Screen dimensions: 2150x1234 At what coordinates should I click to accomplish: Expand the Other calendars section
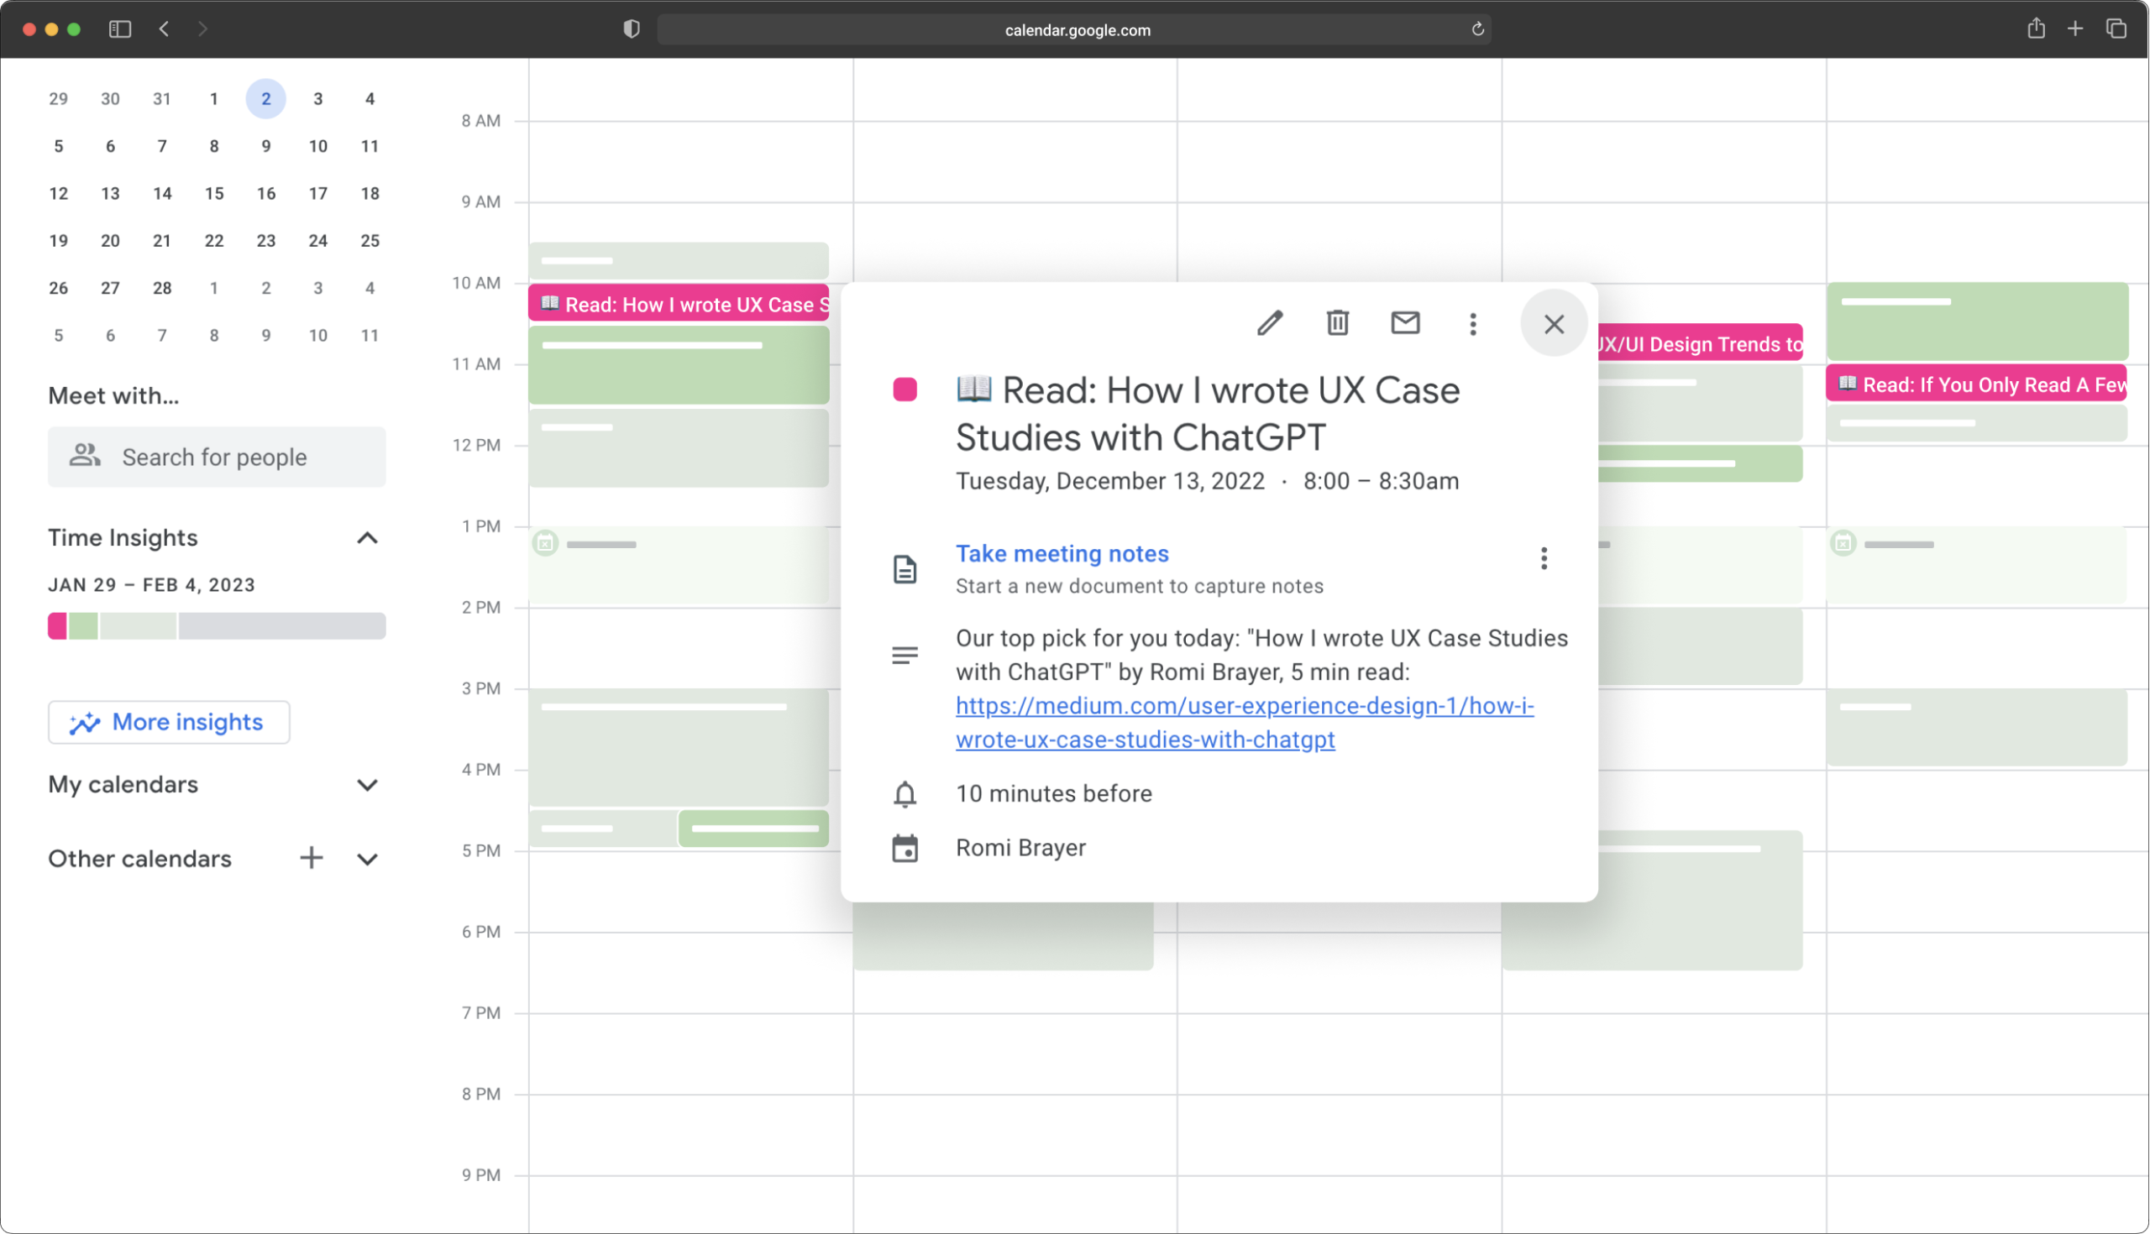pos(367,859)
